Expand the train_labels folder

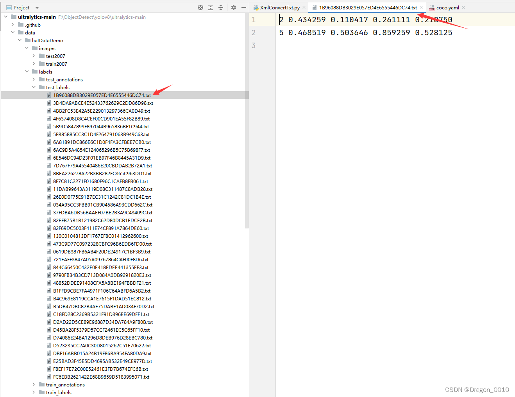34,392
